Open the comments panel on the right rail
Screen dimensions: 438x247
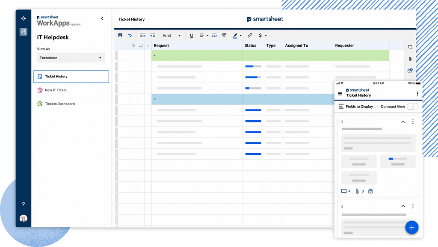click(410, 47)
